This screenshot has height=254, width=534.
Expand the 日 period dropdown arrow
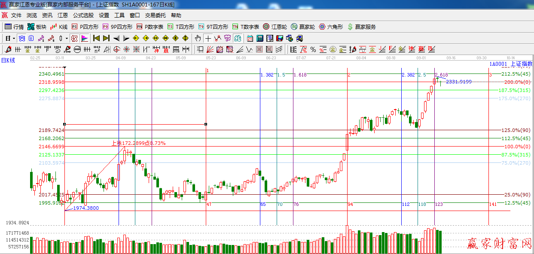coord(14,38)
